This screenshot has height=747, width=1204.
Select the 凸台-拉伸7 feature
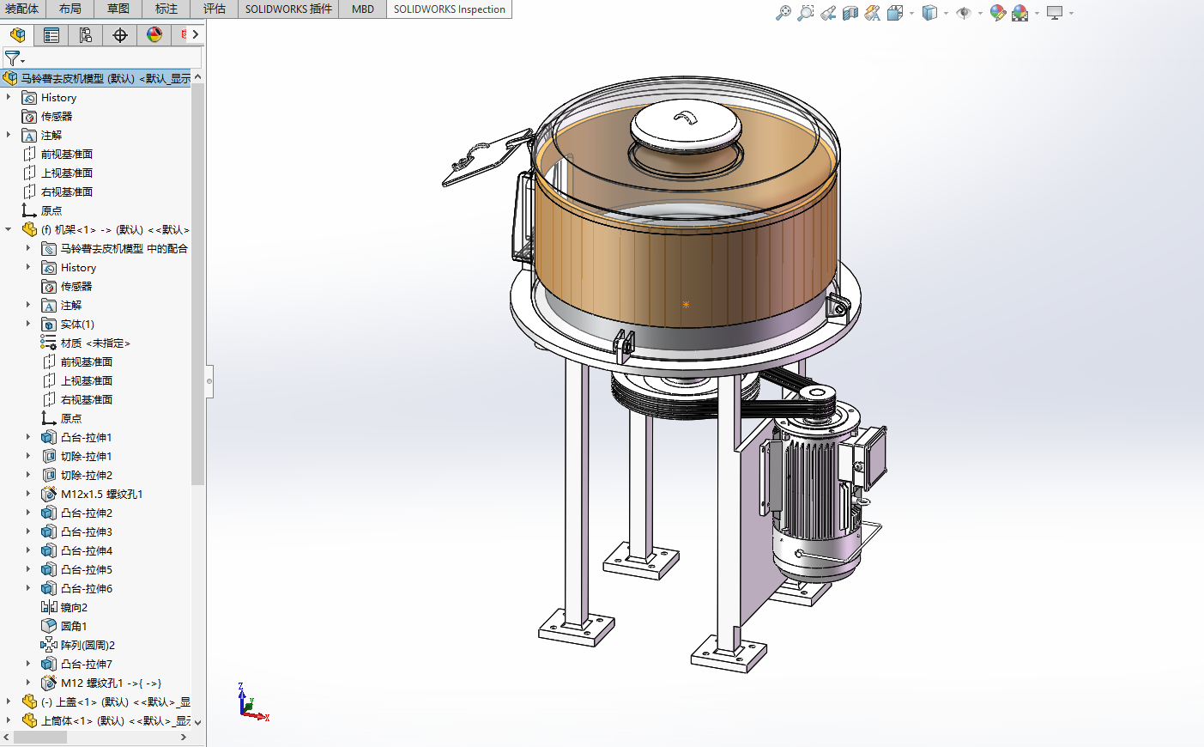pos(86,664)
